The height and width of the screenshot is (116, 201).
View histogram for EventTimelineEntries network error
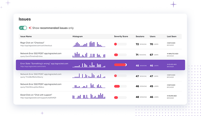coord(89,55)
